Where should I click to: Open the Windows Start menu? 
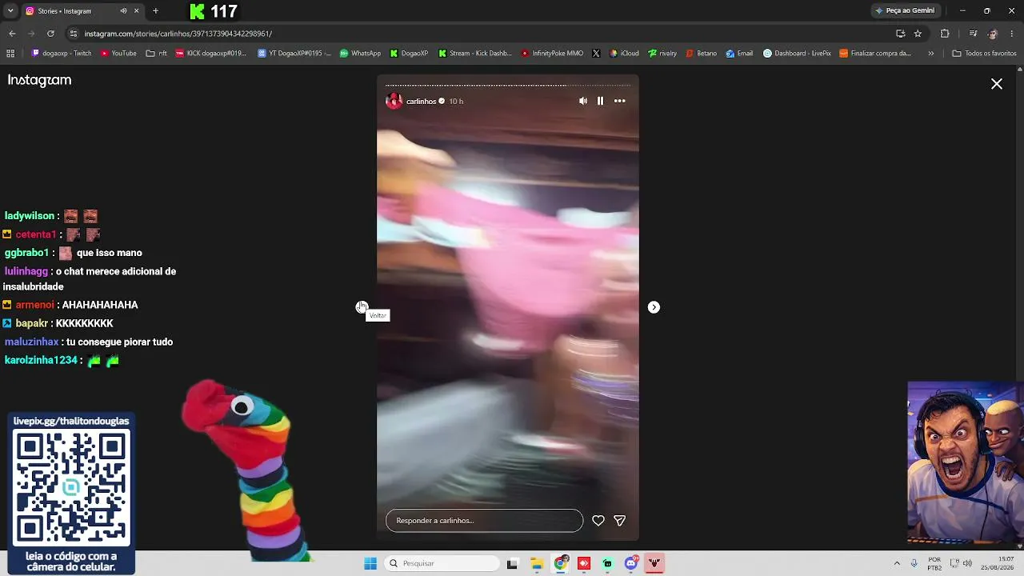pos(370,563)
